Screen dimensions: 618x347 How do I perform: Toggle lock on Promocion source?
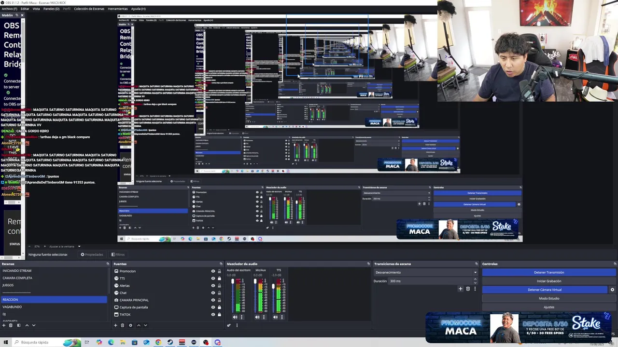coord(219,271)
